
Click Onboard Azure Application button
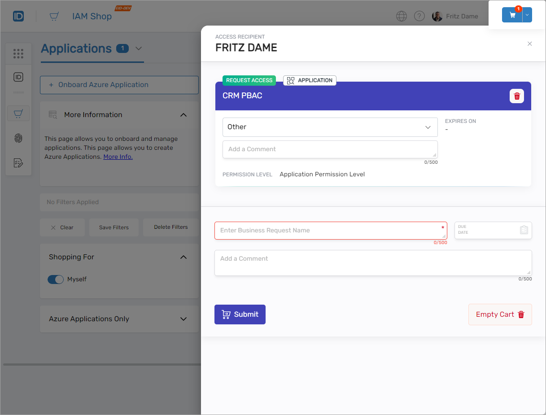pos(119,85)
